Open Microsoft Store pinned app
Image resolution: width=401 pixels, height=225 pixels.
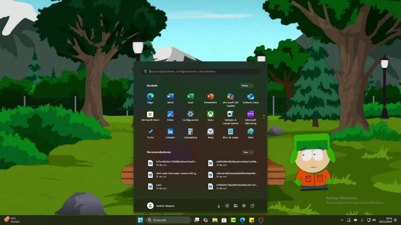[x=150, y=116]
